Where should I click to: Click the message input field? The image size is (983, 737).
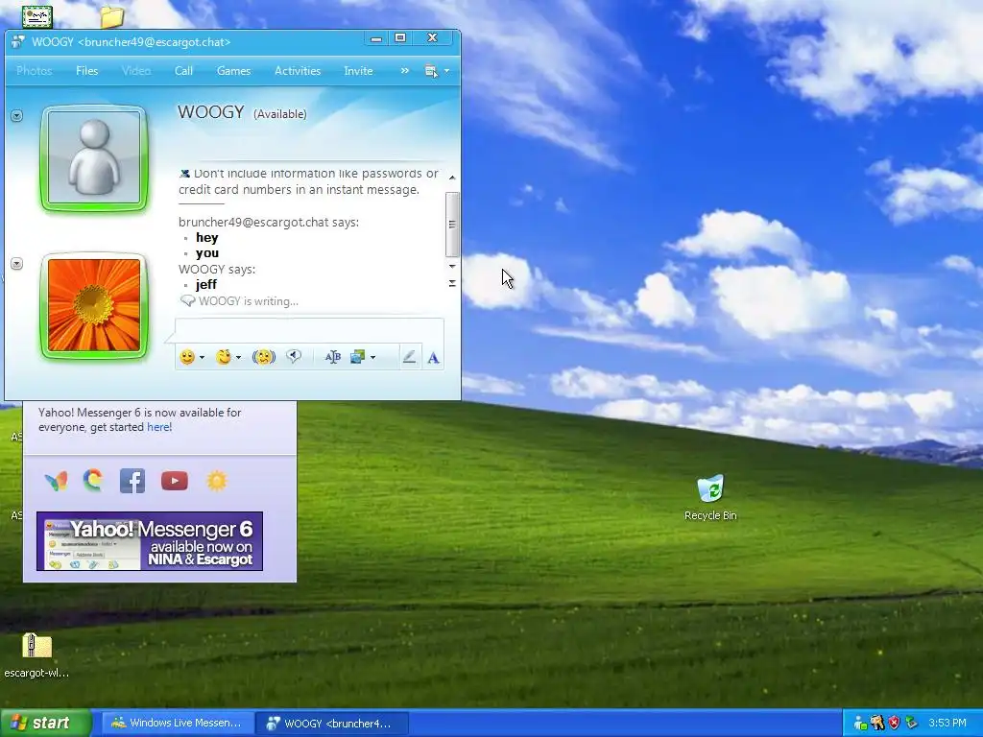pos(309,330)
